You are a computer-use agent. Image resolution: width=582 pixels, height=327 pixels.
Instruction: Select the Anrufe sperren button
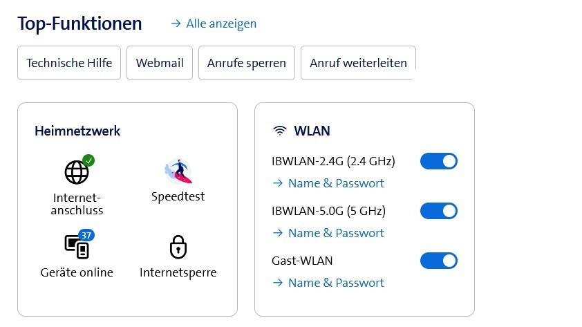coord(247,63)
